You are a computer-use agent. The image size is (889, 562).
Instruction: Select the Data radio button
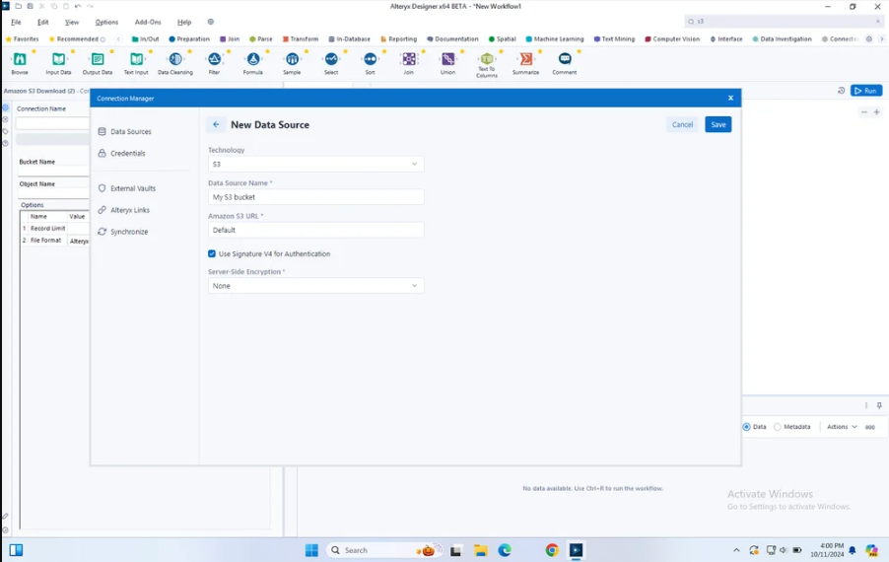[747, 427]
